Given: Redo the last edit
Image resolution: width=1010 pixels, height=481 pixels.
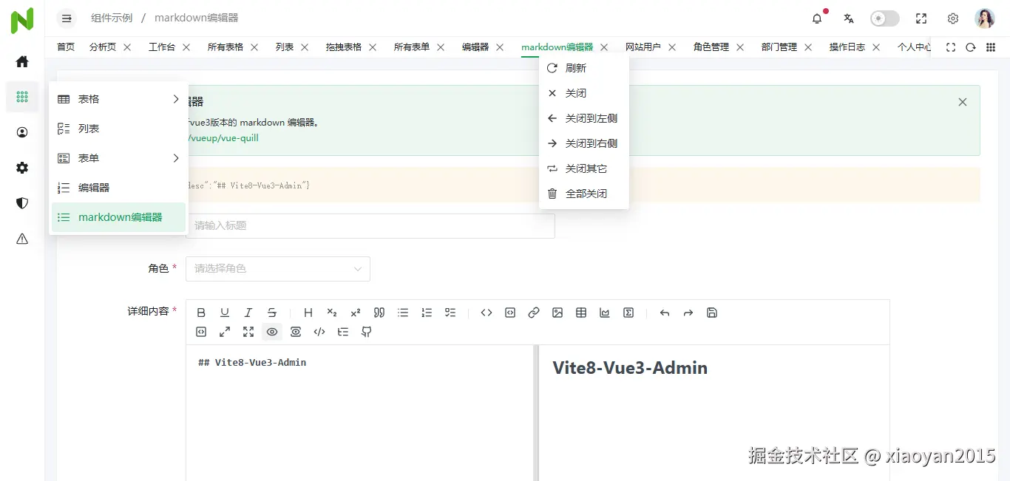Looking at the screenshot, I should (x=688, y=313).
